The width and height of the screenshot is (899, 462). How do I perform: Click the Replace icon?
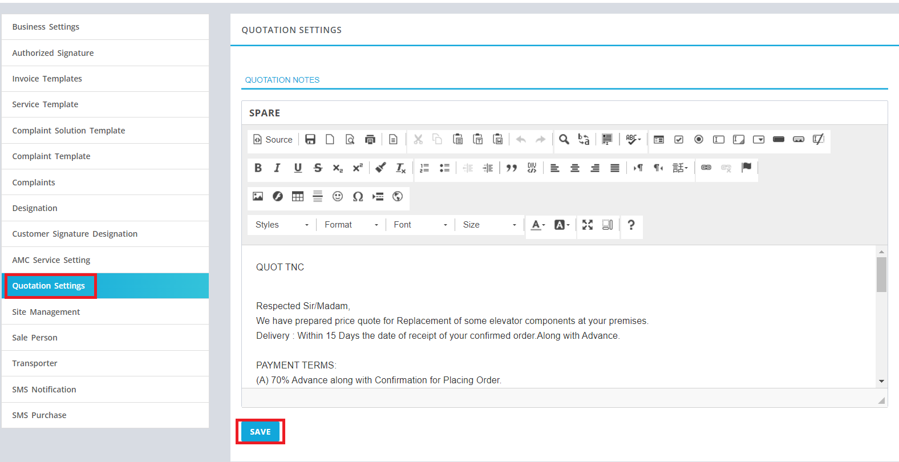pyautogui.click(x=584, y=139)
